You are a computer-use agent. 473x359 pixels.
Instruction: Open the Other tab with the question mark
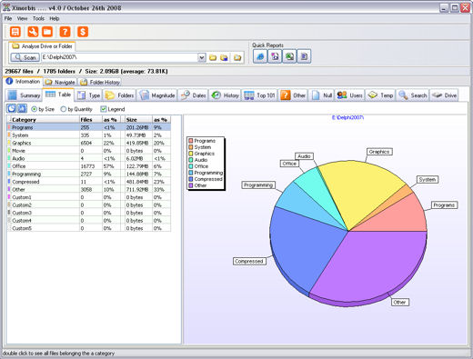tap(293, 95)
